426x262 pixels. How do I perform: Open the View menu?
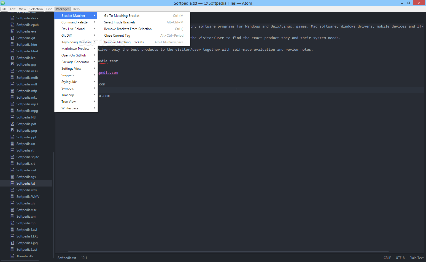(x=23, y=9)
